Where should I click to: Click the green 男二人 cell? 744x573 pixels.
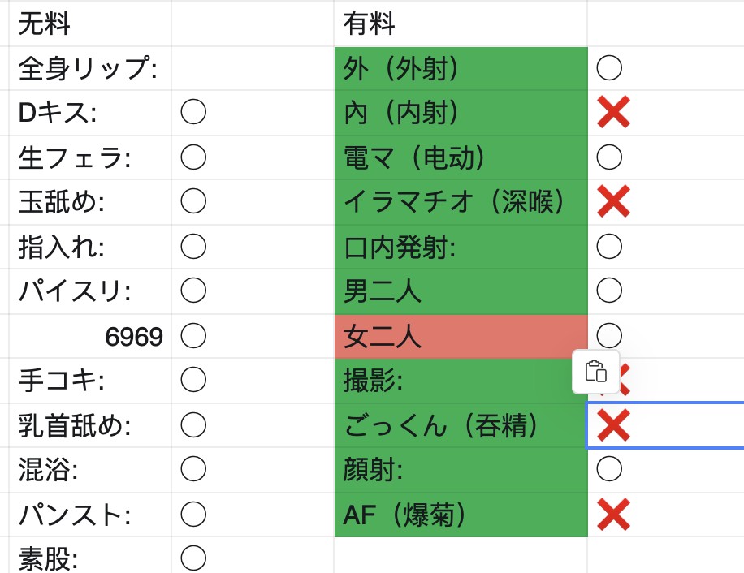461,291
